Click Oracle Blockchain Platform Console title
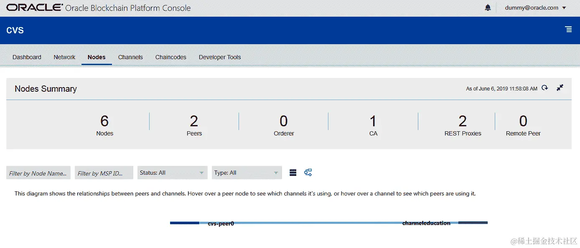This screenshot has width=580, height=248. (x=128, y=8)
